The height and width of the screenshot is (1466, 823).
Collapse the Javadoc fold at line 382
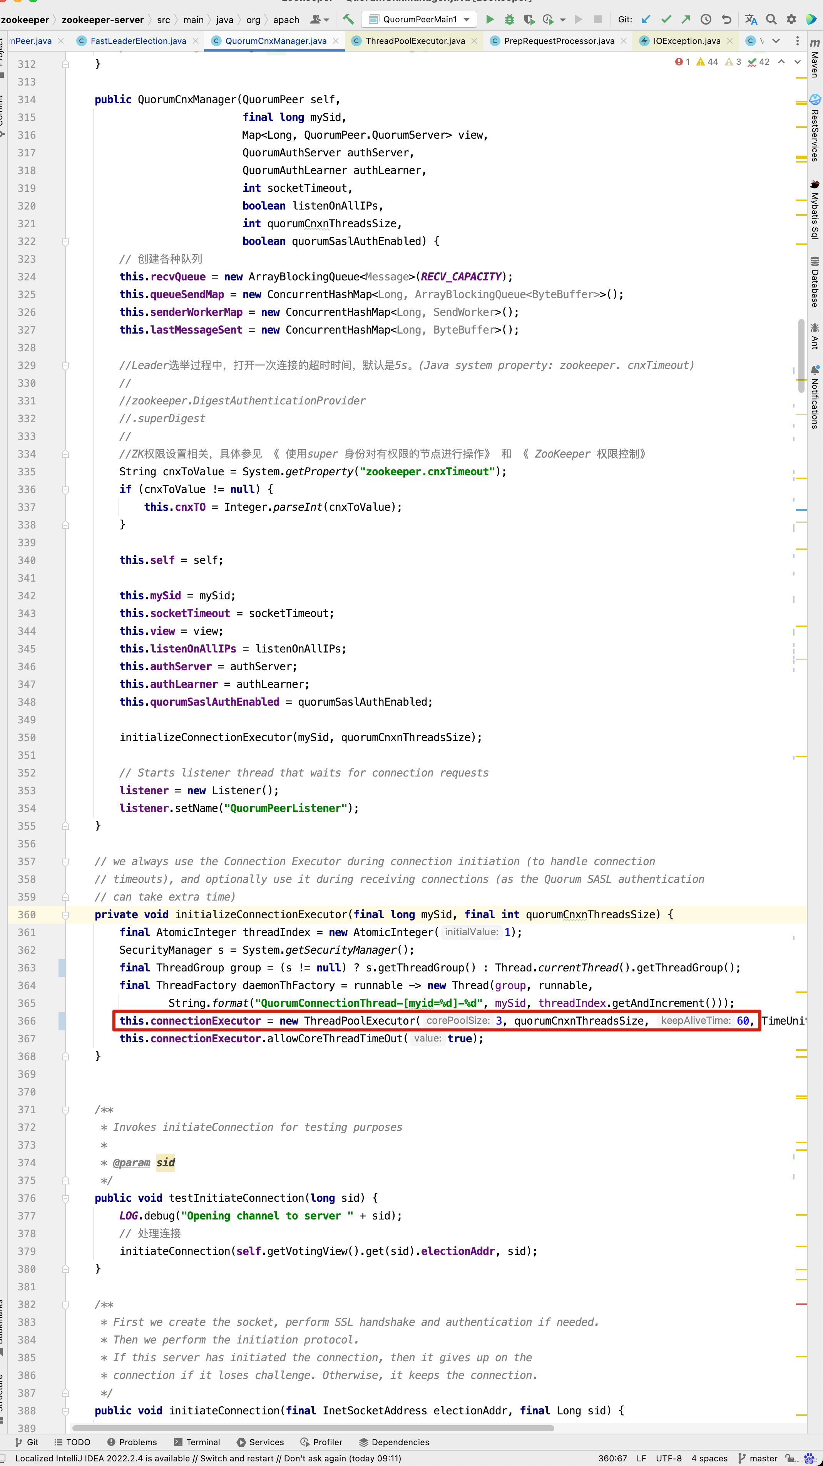point(65,1305)
